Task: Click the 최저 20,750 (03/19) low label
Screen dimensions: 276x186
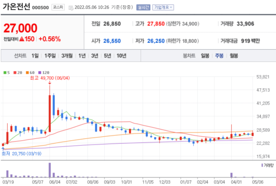Action: tap(21, 154)
